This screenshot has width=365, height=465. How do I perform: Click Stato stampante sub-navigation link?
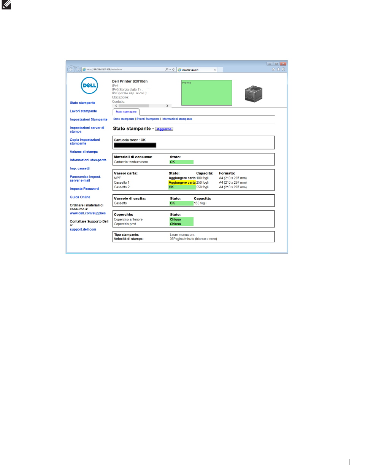tap(124, 119)
